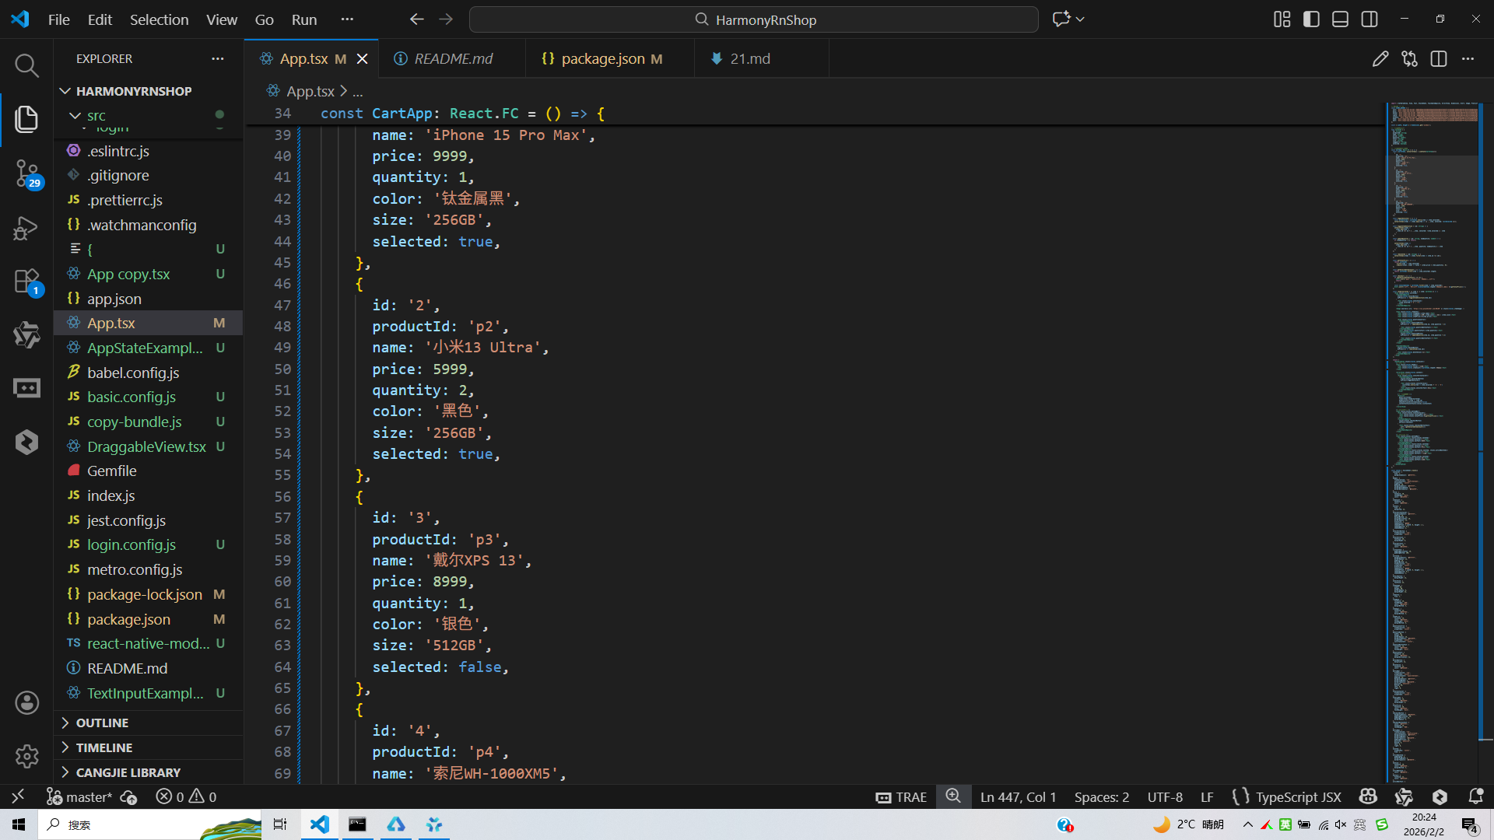1494x840 pixels.
Task: Switch to the package.json tab
Action: tap(610, 59)
